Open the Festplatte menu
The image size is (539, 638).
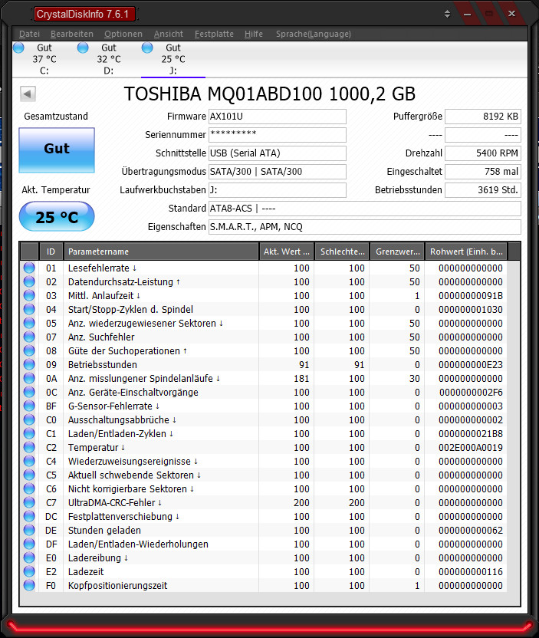pos(214,34)
